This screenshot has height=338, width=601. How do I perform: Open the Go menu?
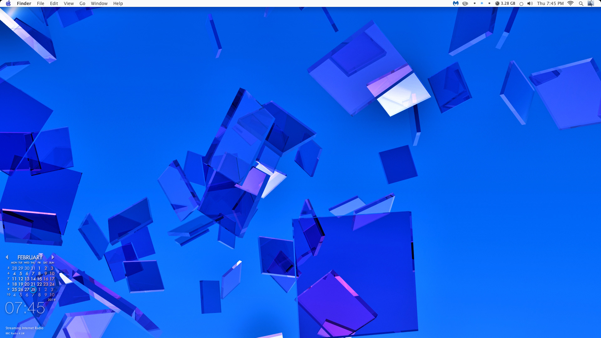(x=82, y=3)
